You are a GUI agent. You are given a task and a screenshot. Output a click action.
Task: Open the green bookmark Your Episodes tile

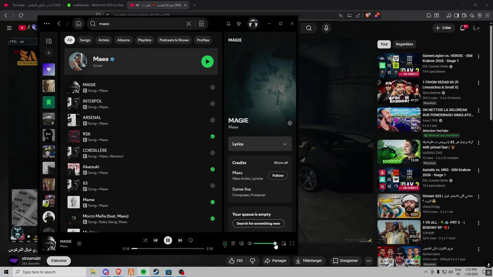point(49,102)
